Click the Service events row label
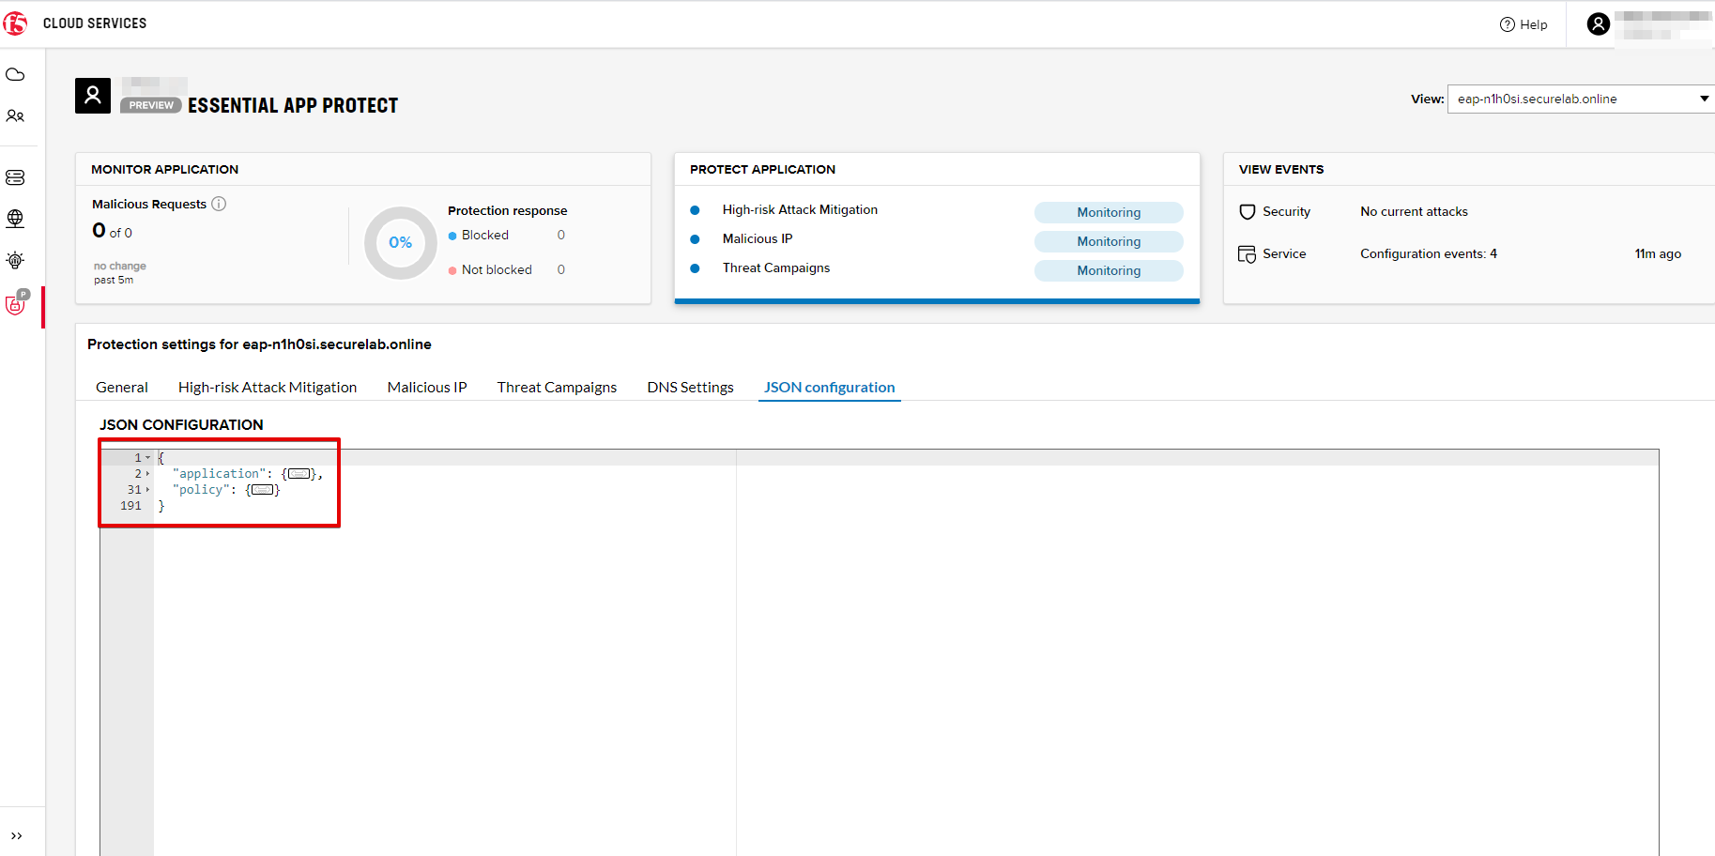This screenshot has height=856, width=1715. click(1284, 254)
